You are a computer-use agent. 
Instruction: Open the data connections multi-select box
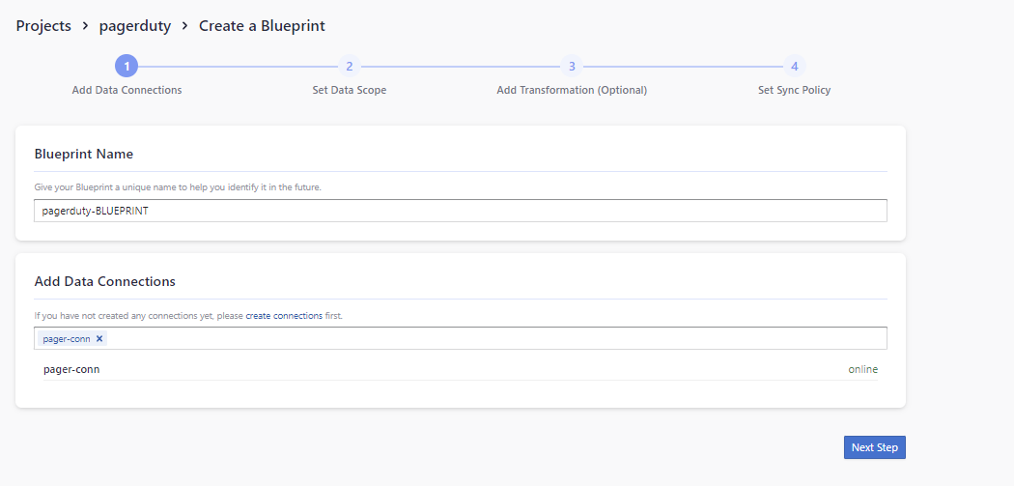483,338
